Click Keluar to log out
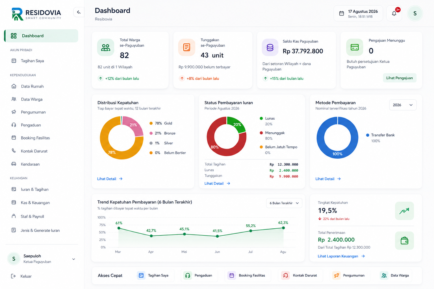The width and height of the screenshot is (434, 289). pyautogui.click(x=26, y=276)
